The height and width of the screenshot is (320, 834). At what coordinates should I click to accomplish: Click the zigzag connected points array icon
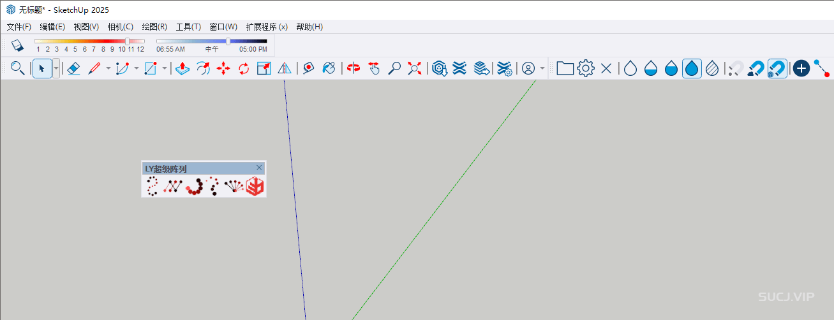click(172, 186)
